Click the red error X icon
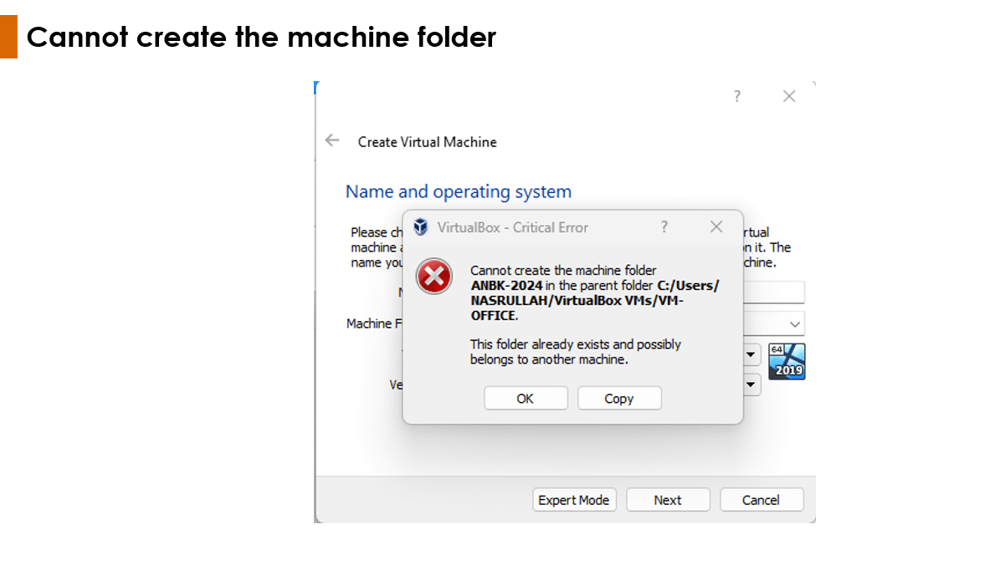Image resolution: width=990 pixels, height=565 pixels. (x=433, y=276)
